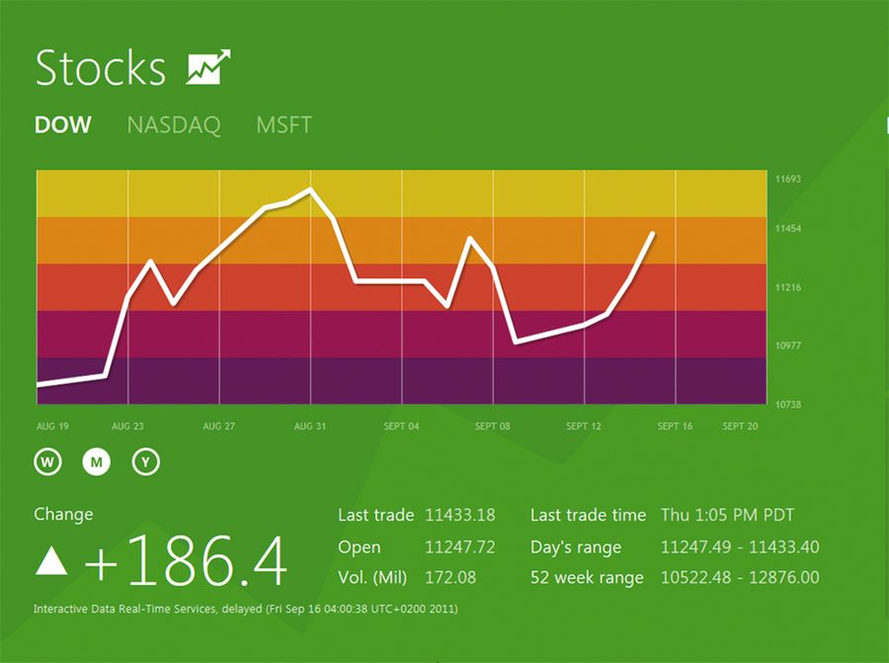Click the 11693 y-axis label
Screen dimensions: 889x663
click(x=788, y=179)
